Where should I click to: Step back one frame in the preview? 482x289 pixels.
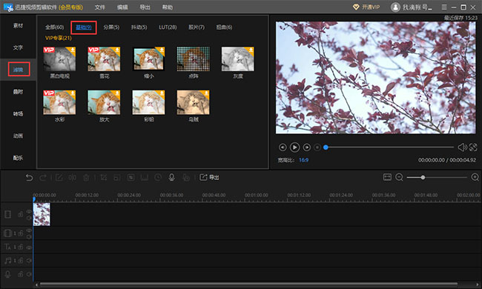[283, 147]
